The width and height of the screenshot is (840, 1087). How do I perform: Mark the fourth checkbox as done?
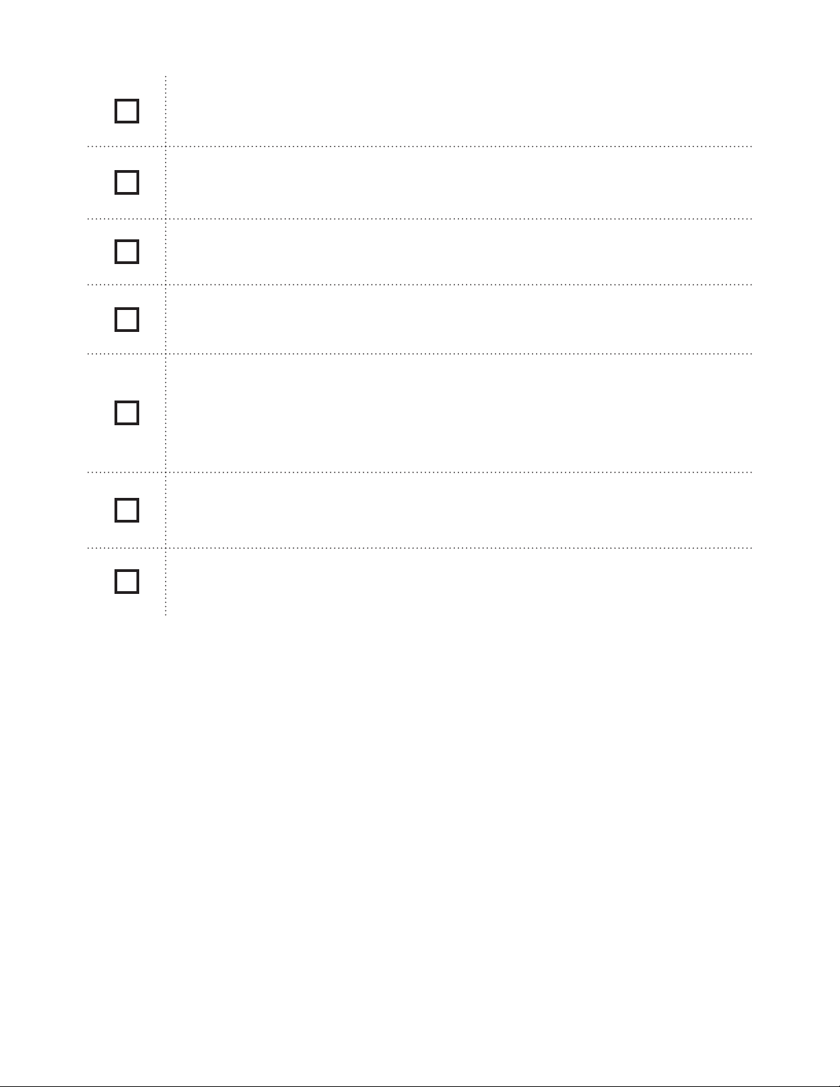click(127, 320)
